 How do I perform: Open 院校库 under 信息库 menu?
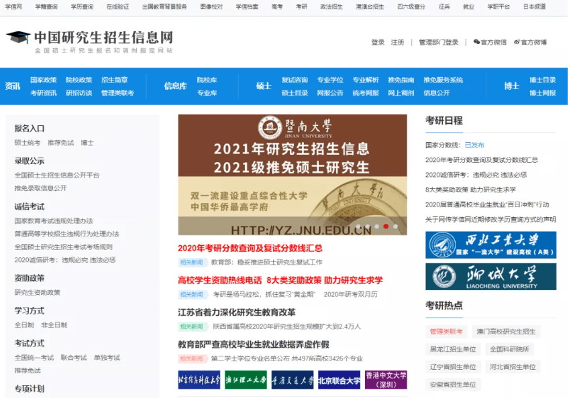(207, 80)
